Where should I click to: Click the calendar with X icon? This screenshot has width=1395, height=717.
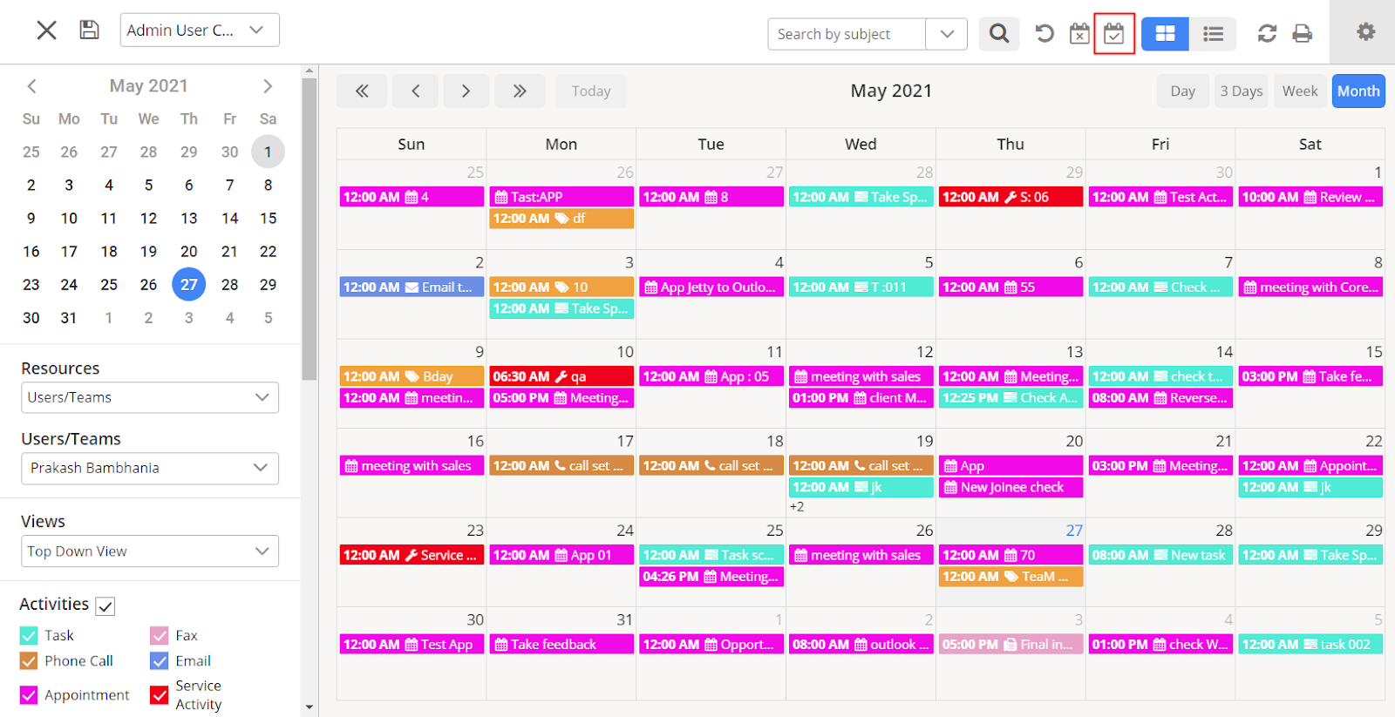pos(1079,34)
